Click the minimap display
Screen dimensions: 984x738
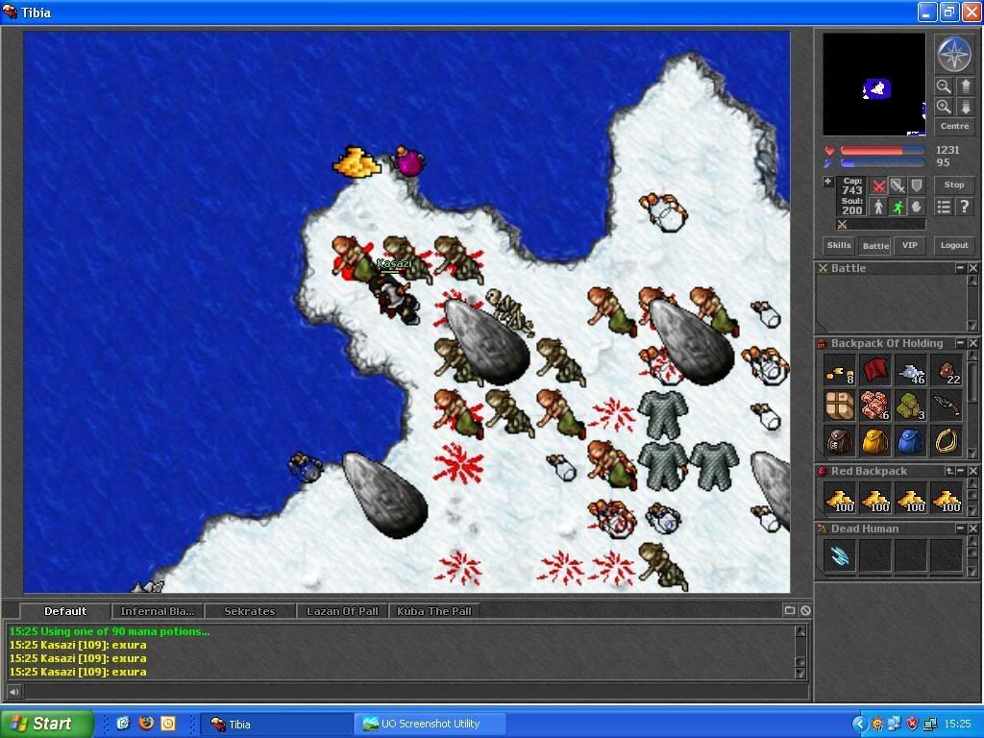(874, 85)
